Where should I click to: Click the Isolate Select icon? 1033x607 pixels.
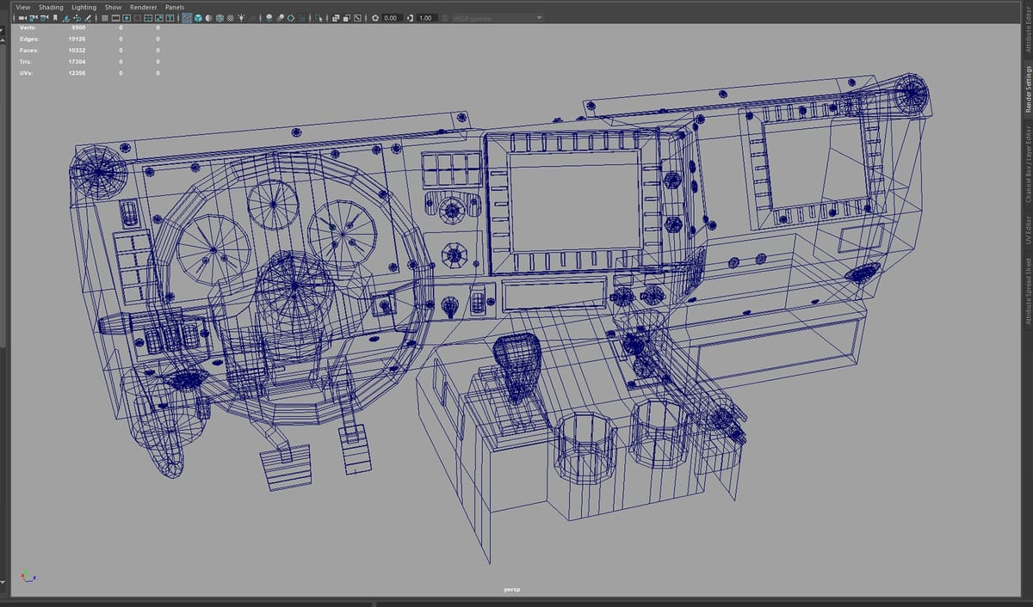319,18
